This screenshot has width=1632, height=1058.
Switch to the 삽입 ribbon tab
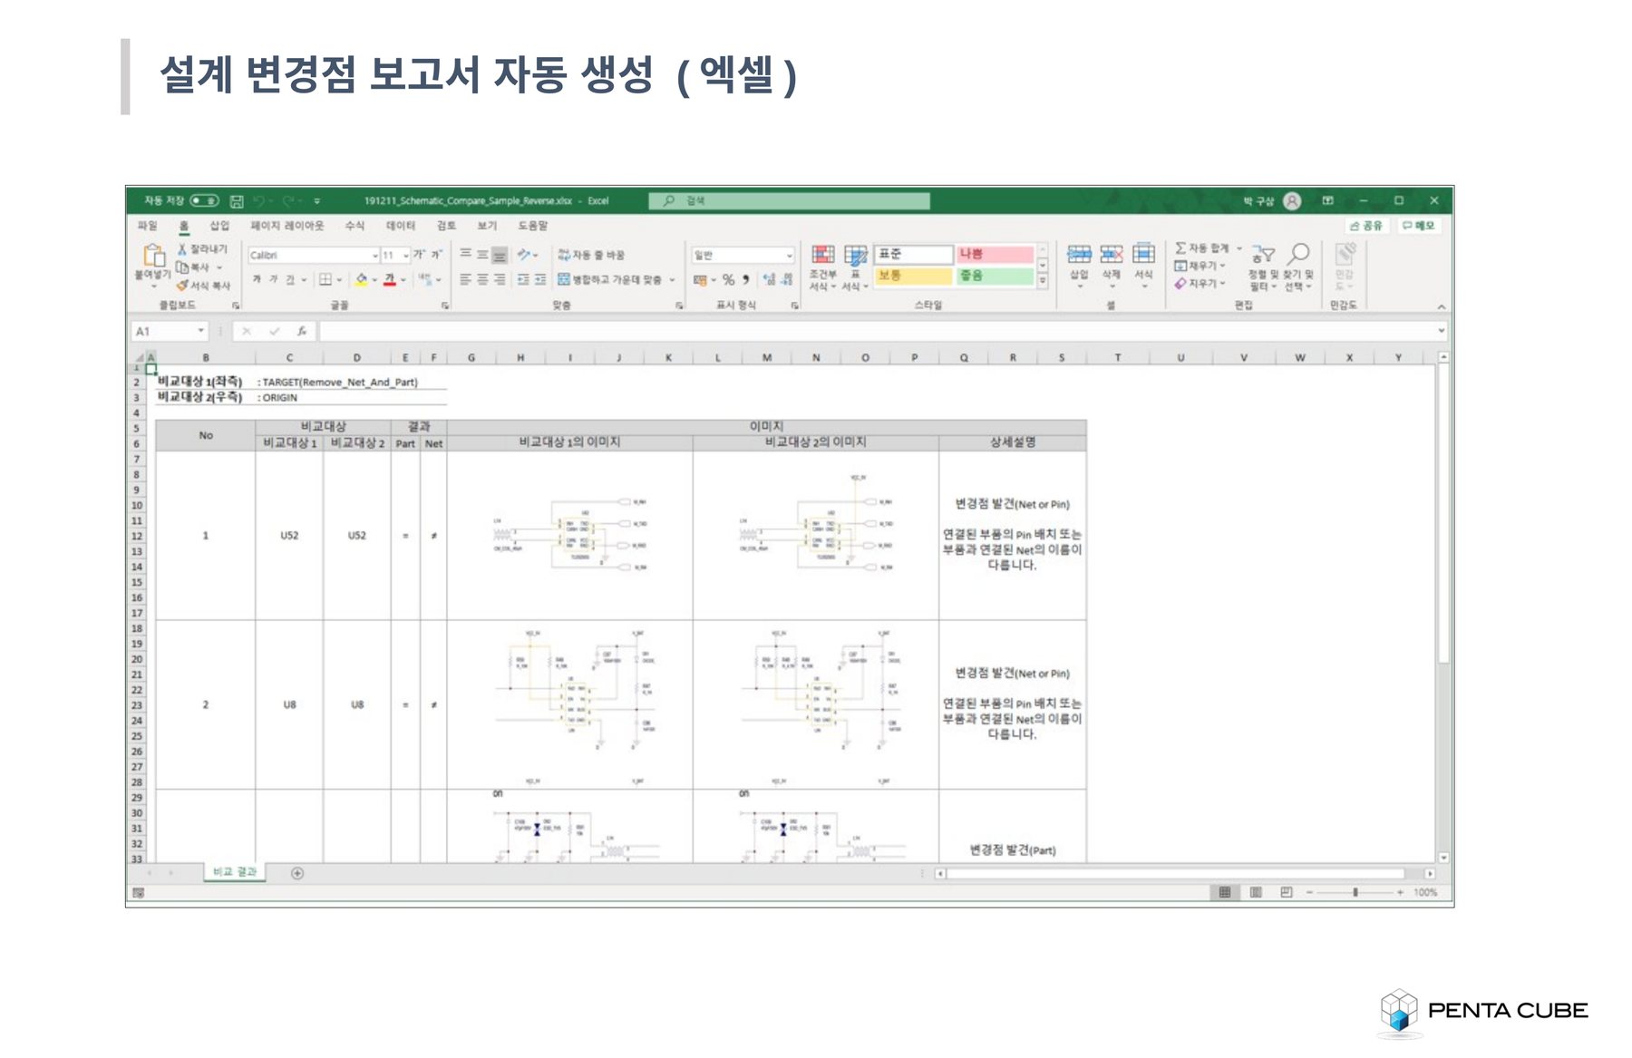pos(219,226)
